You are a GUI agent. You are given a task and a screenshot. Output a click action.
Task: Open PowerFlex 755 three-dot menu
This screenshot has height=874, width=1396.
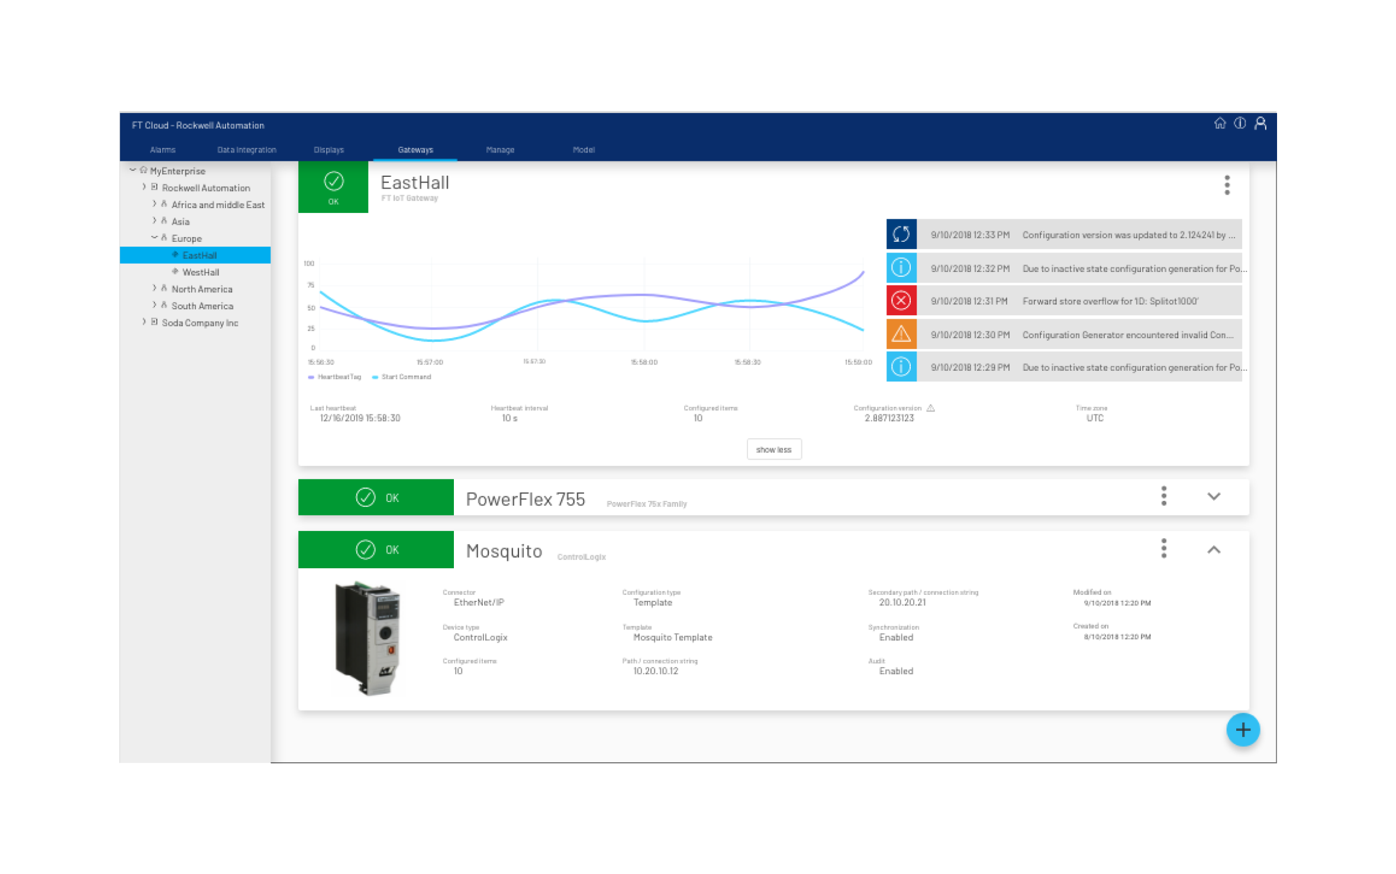click(x=1163, y=496)
